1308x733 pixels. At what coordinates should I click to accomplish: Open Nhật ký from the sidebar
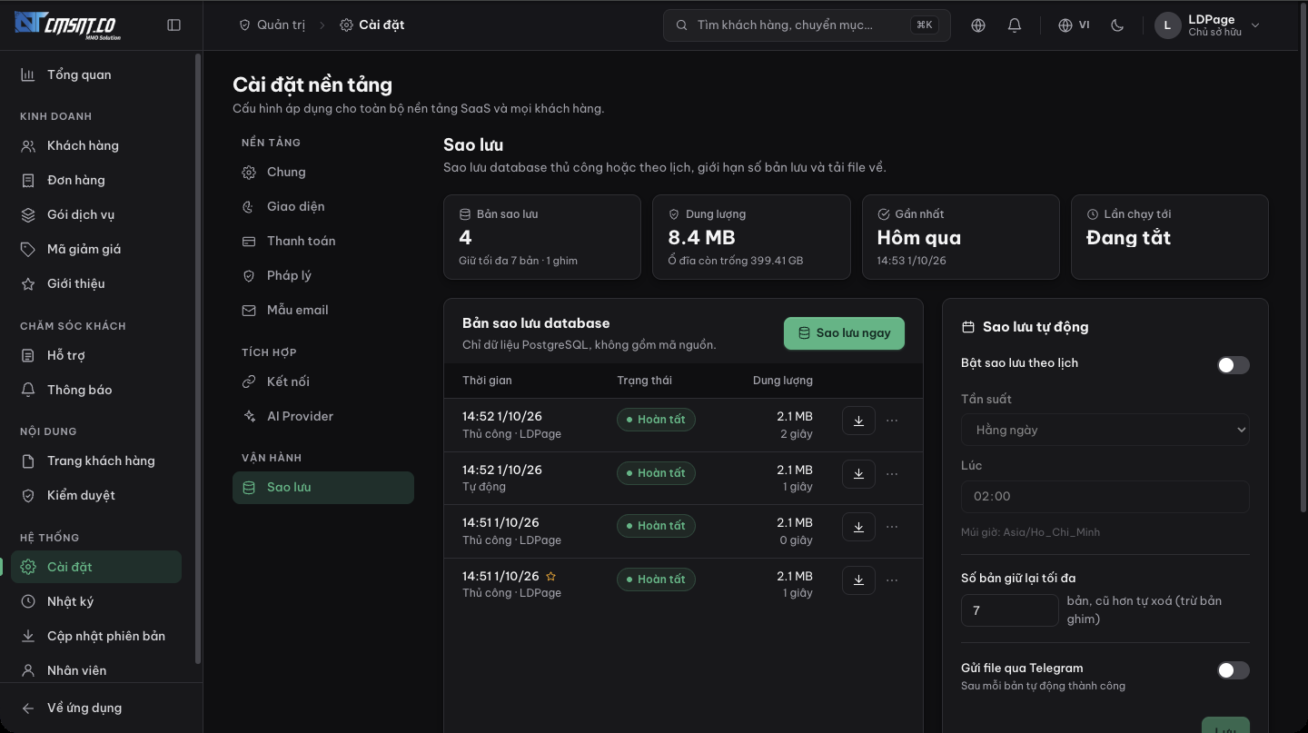coord(96,602)
